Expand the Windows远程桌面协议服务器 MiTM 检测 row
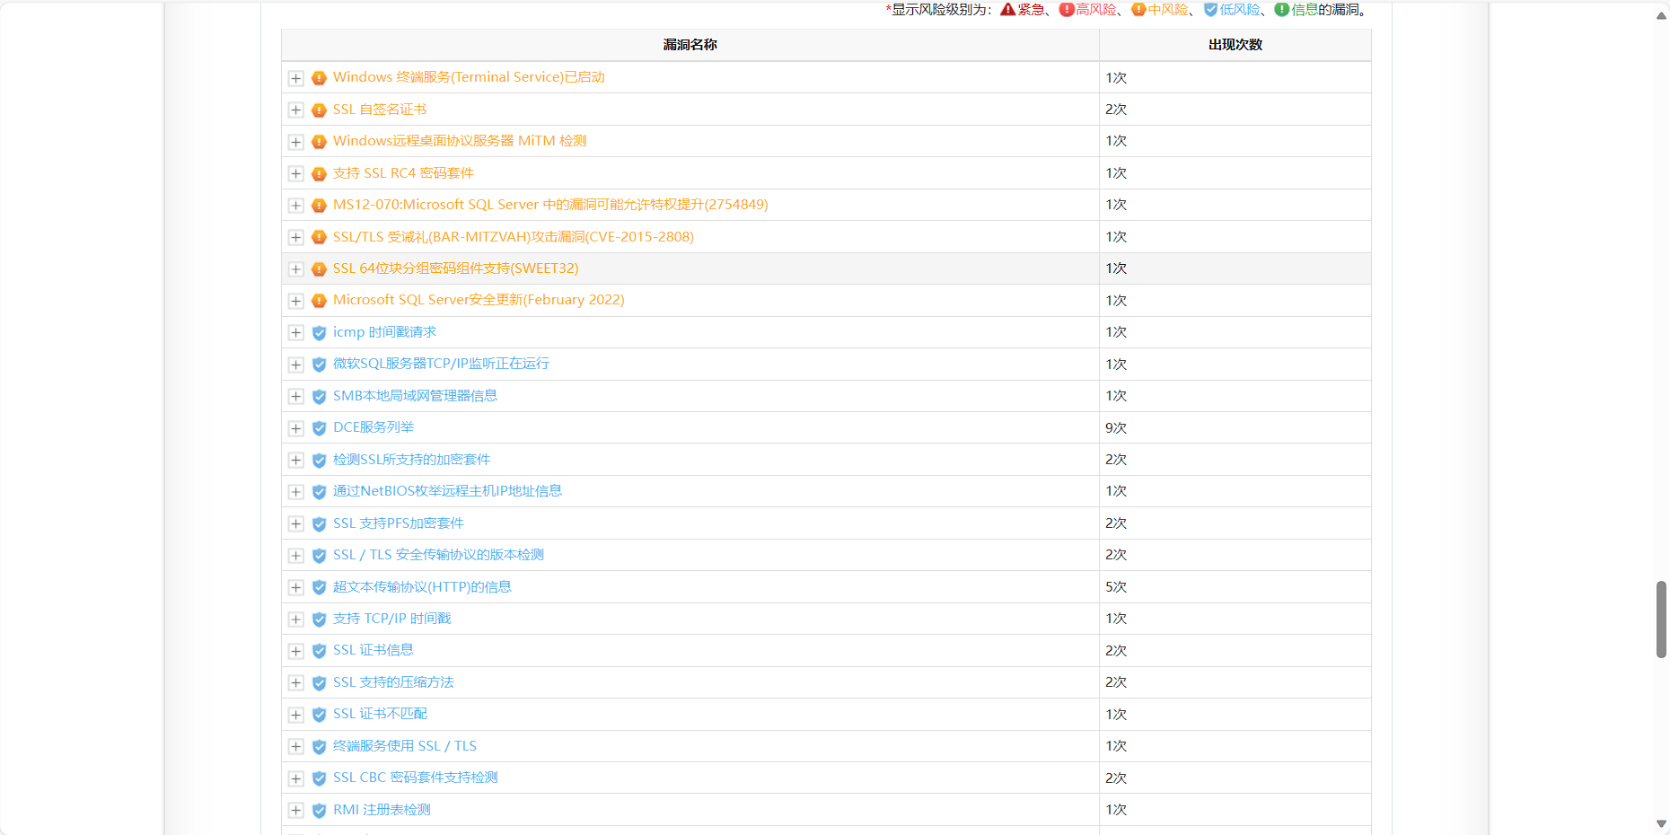The image size is (1670, 835). [x=295, y=142]
